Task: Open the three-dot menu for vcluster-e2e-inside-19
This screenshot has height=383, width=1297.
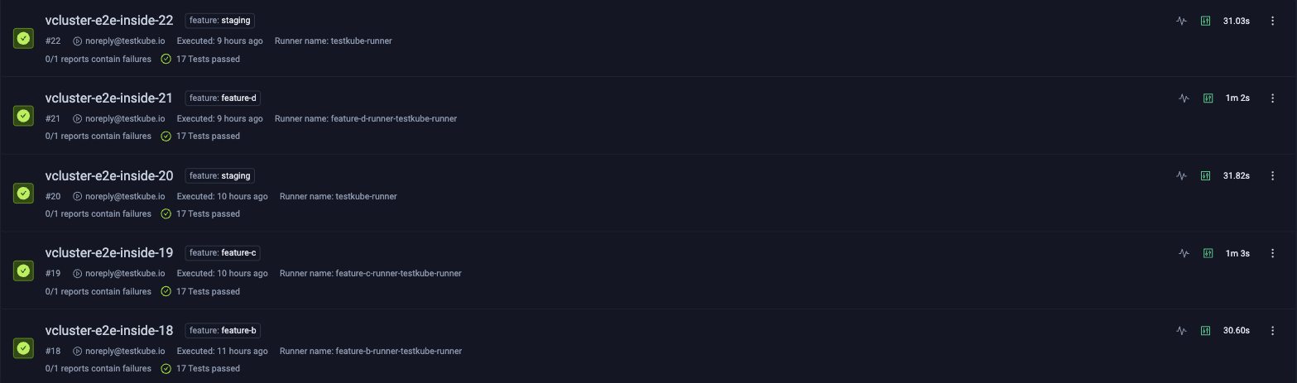Action: pos(1273,253)
